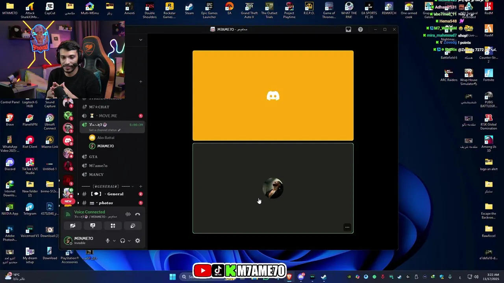Open EA SPORTS FC 26 desktop shortcut

pyautogui.click(x=369, y=10)
